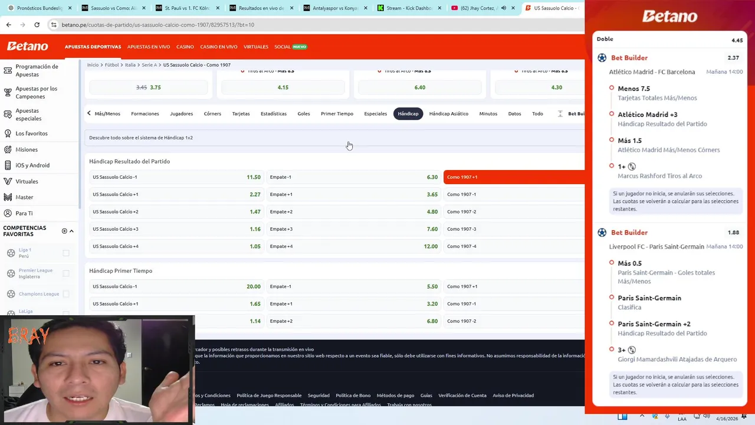The image size is (755, 425).
Task: Switch to St. Pauli vs 1. FC Köln browser tab
Action: click(188, 8)
